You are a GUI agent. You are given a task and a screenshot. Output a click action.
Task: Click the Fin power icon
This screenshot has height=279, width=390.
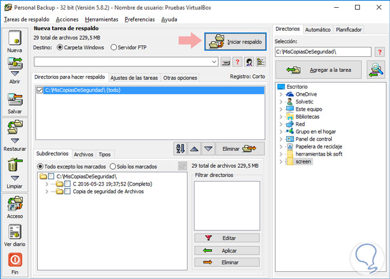(15, 260)
